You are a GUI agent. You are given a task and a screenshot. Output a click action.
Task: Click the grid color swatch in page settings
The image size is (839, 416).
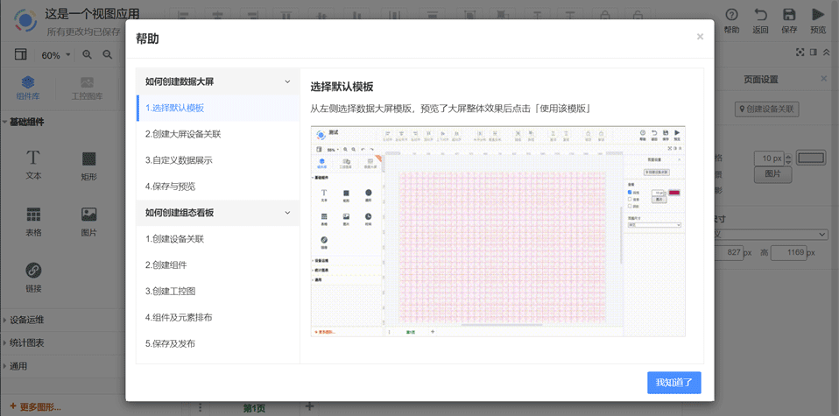click(x=810, y=159)
